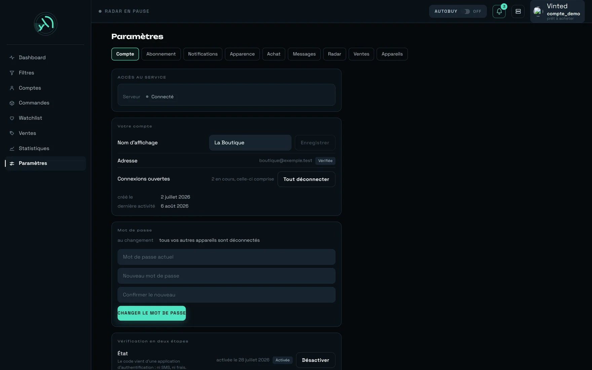This screenshot has height=370, width=592.
Task: Open Watchlist in the sidebar
Action: pos(45,118)
